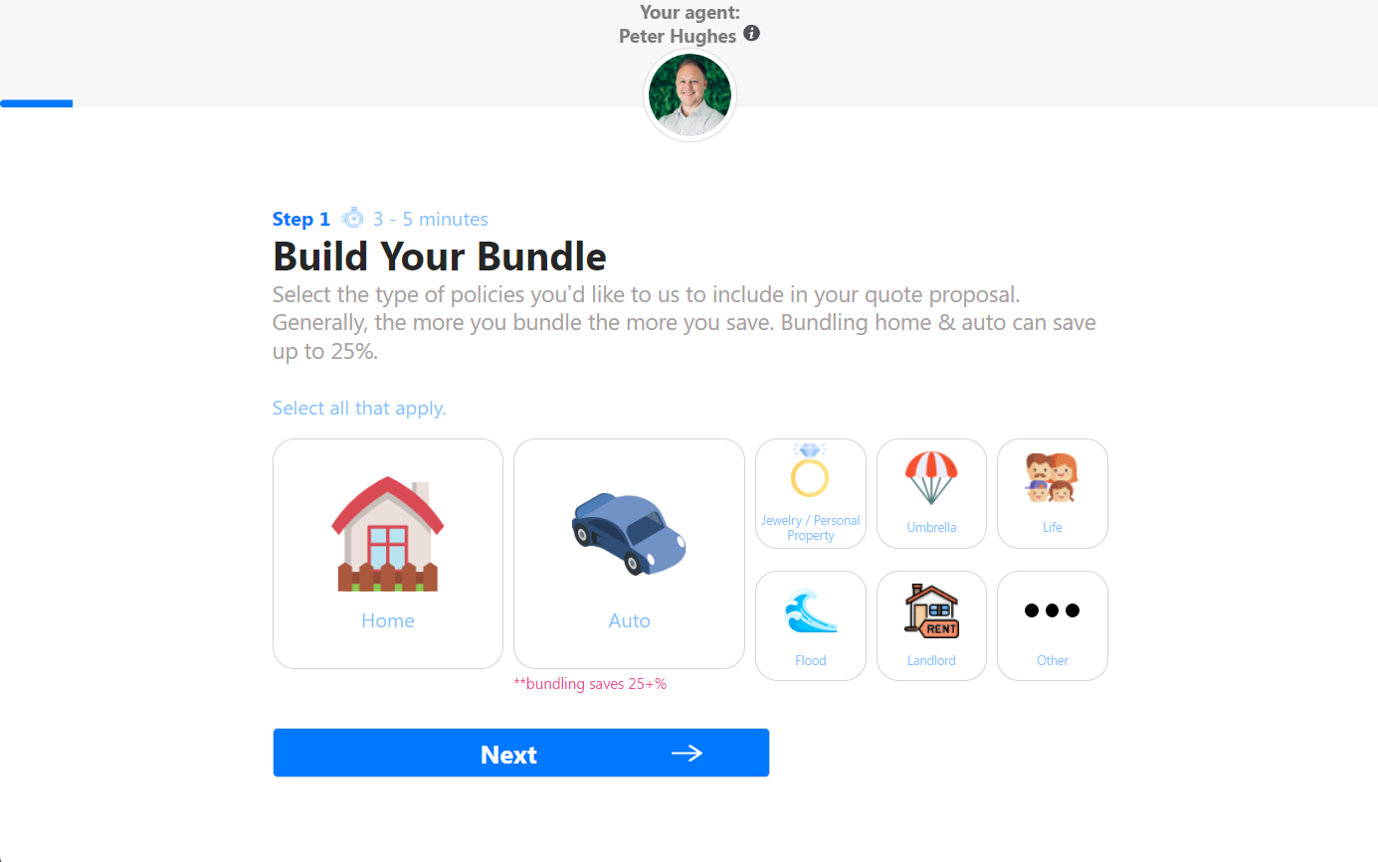Choose the diamond ring Jewelry icon
The height and width of the screenshot is (862, 1378).
tap(810, 471)
